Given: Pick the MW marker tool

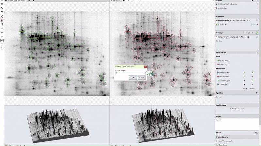Looking at the screenshot, I should click(x=2, y=32).
